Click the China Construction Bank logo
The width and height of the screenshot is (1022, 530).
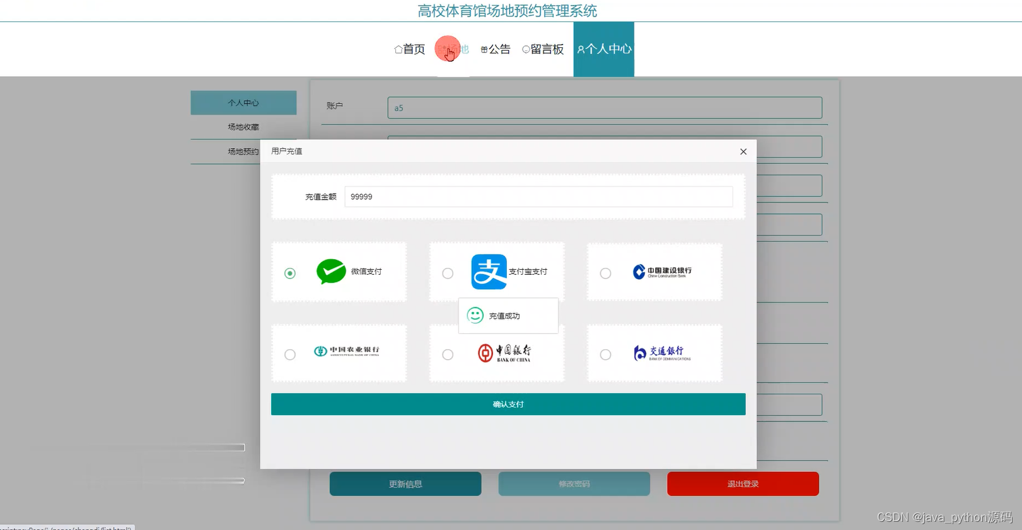662,272
